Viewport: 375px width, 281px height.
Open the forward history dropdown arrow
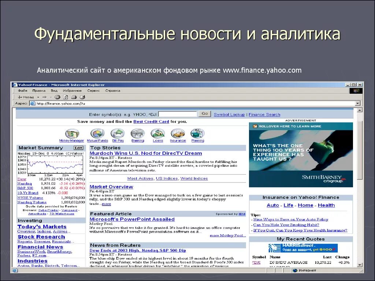click(51, 97)
